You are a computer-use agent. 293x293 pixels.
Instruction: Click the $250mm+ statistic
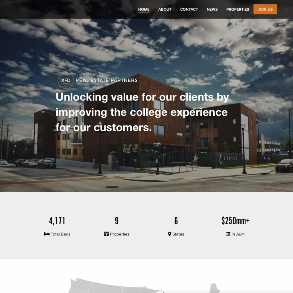(x=235, y=221)
